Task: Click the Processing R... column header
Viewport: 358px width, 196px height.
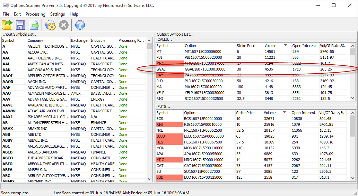Action: tap(132, 40)
